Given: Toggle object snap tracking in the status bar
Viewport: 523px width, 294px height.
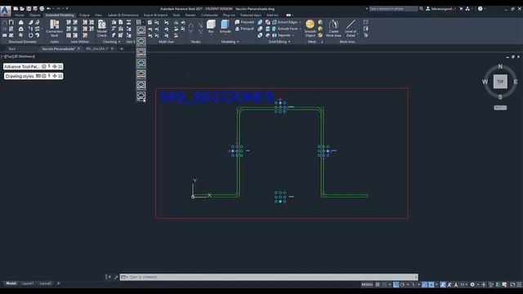Looking at the screenshot, I should click(425, 285).
